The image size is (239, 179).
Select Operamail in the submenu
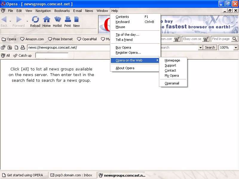(x=172, y=83)
